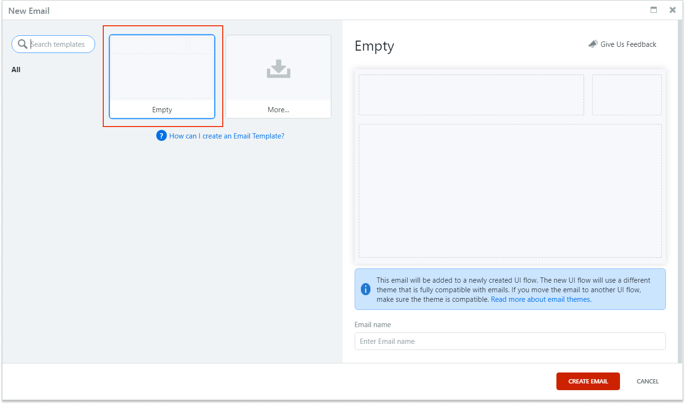Close the New Email dialog
The width and height of the screenshot is (685, 404).
click(673, 10)
